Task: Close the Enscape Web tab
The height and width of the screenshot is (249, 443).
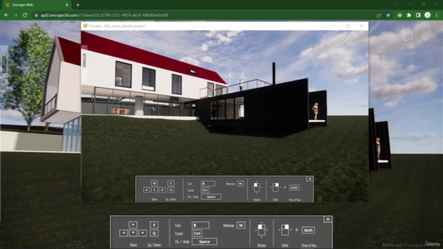Action: click(67, 5)
